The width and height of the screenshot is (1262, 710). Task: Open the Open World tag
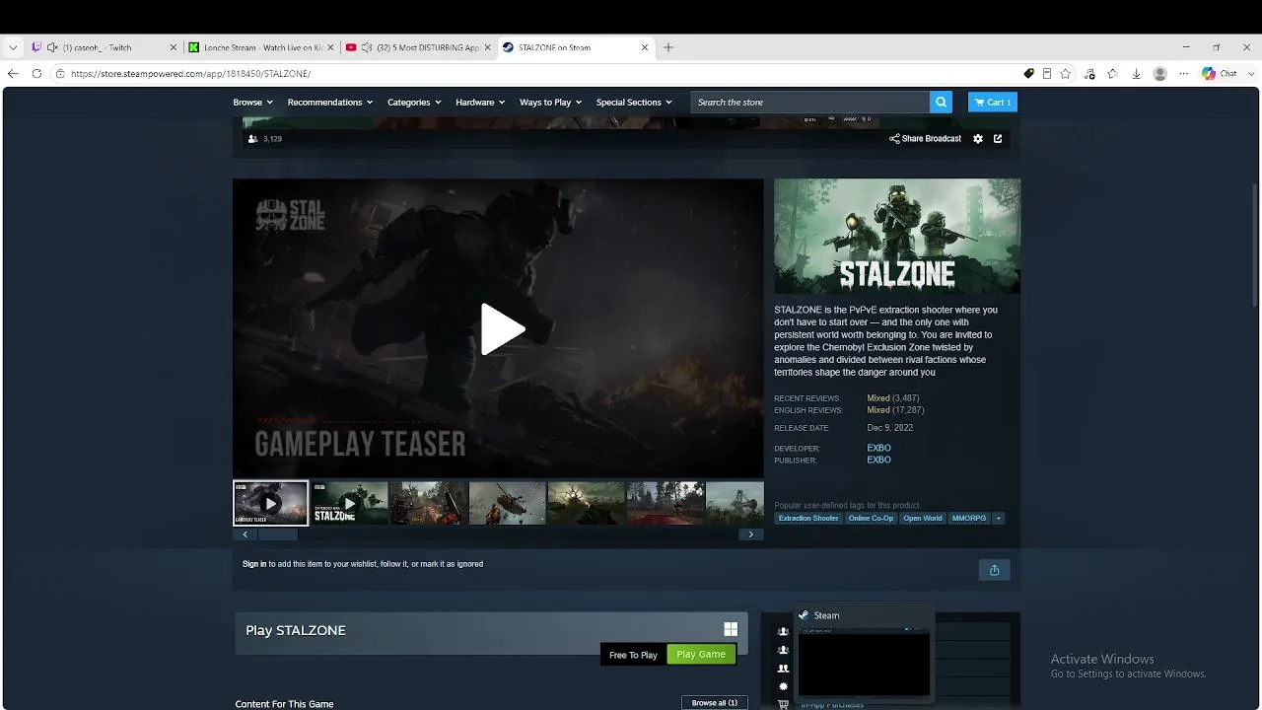[x=923, y=518]
